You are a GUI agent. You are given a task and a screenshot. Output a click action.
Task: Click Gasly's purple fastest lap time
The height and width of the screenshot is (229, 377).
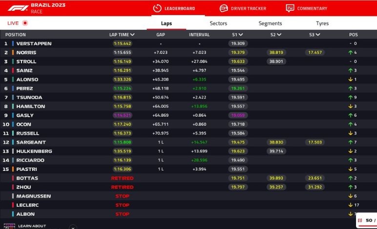point(122,116)
